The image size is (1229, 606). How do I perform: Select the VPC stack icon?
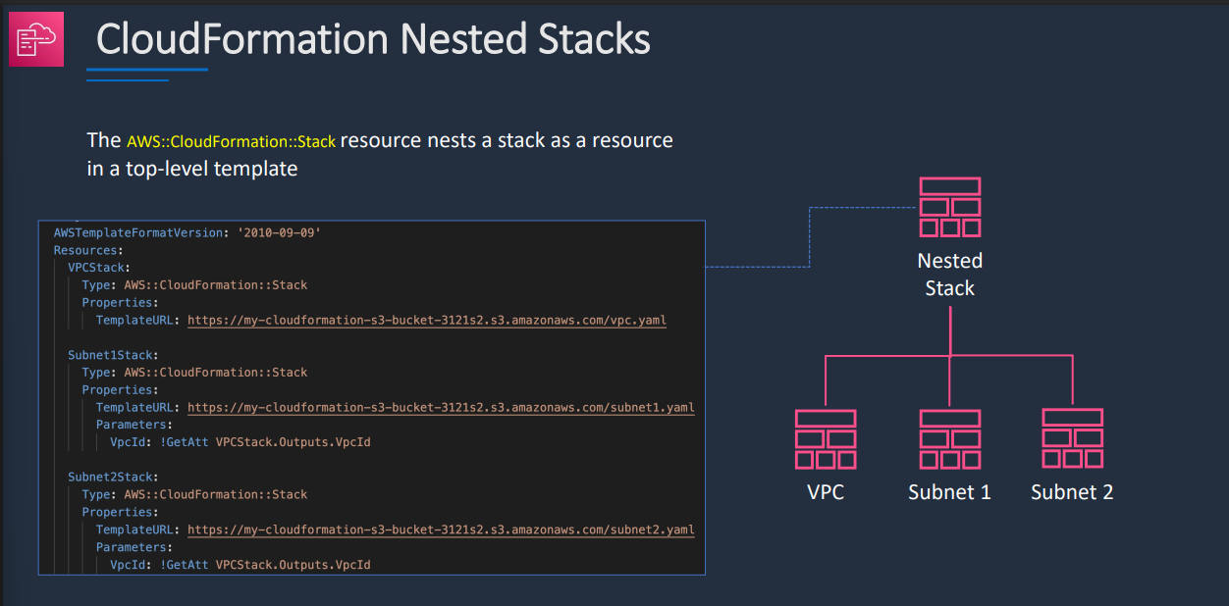[826, 438]
